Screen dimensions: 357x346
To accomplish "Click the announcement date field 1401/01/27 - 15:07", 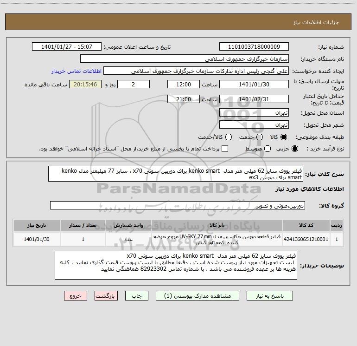I will (x=67, y=47).
